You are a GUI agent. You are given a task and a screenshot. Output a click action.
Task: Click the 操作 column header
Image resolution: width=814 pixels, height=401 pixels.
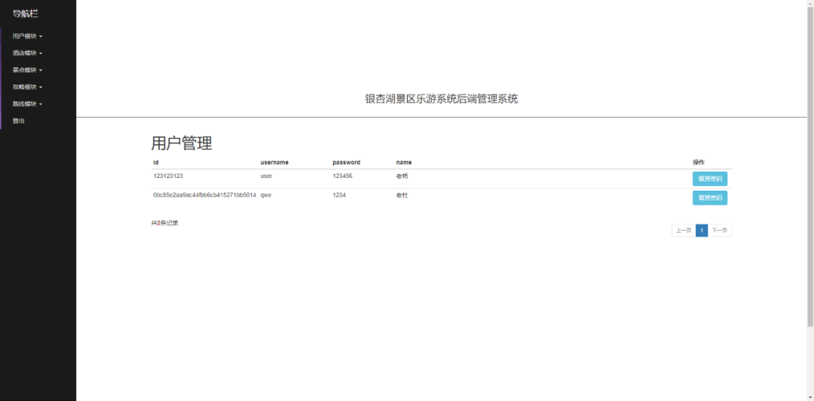(699, 163)
